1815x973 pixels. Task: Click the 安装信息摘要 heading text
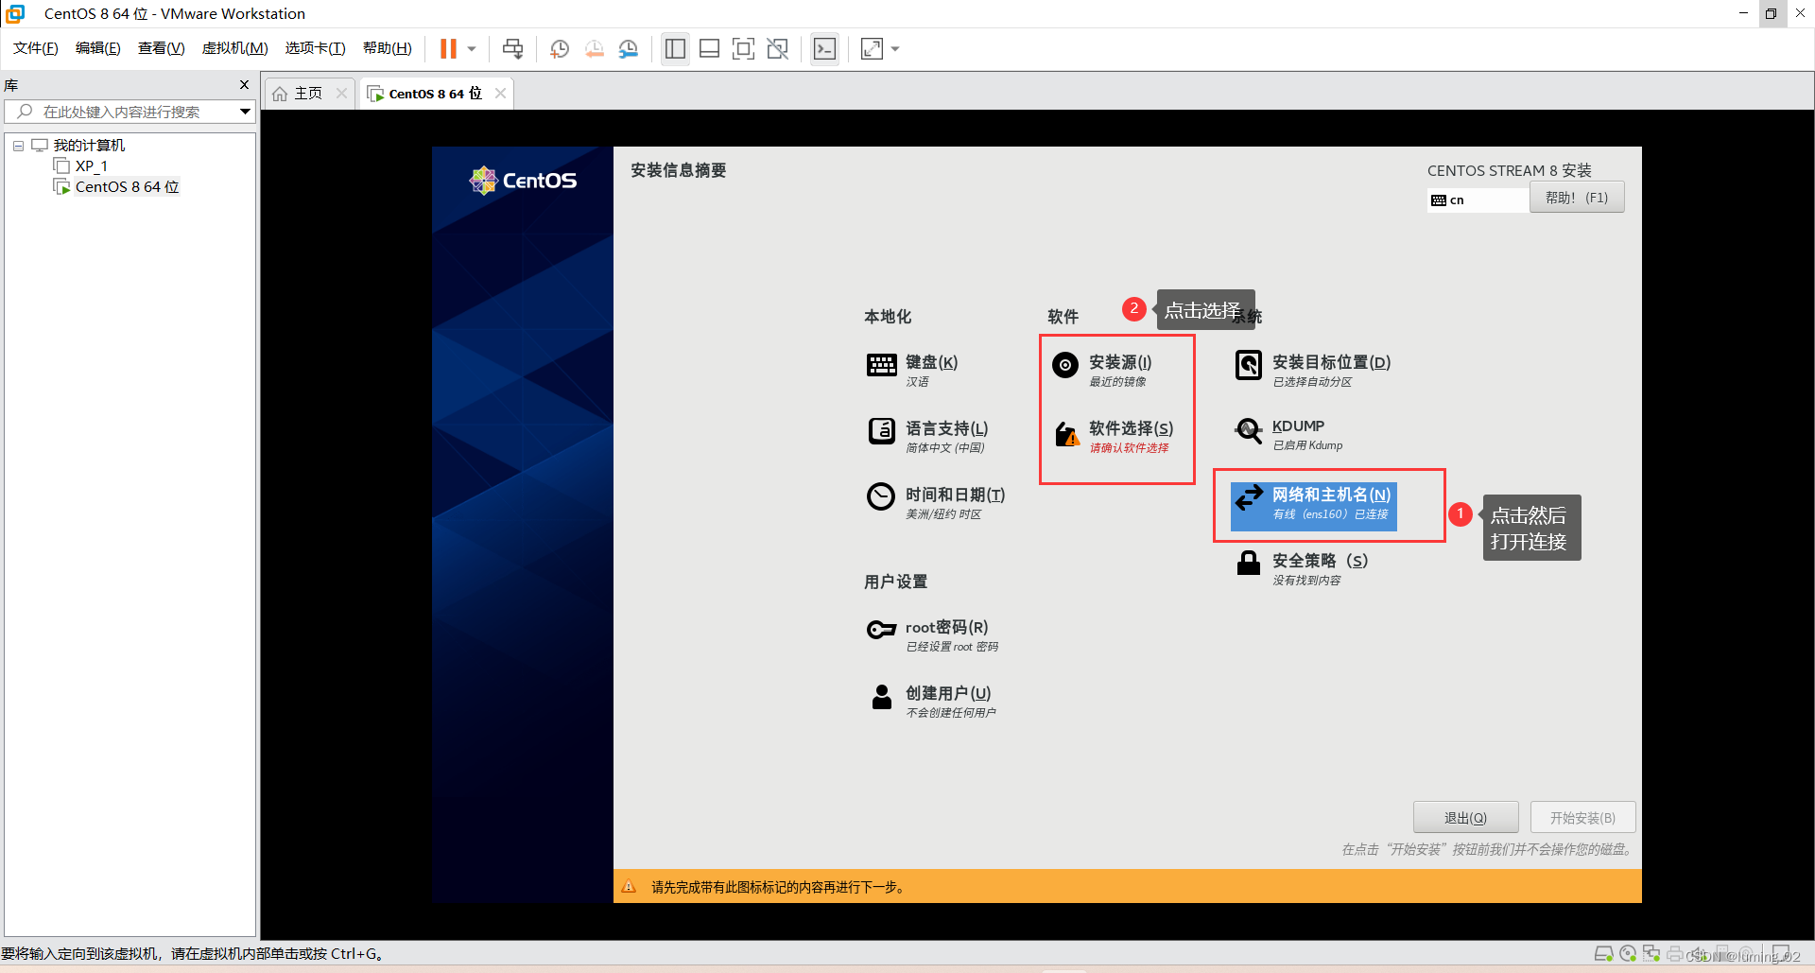point(678,170)
